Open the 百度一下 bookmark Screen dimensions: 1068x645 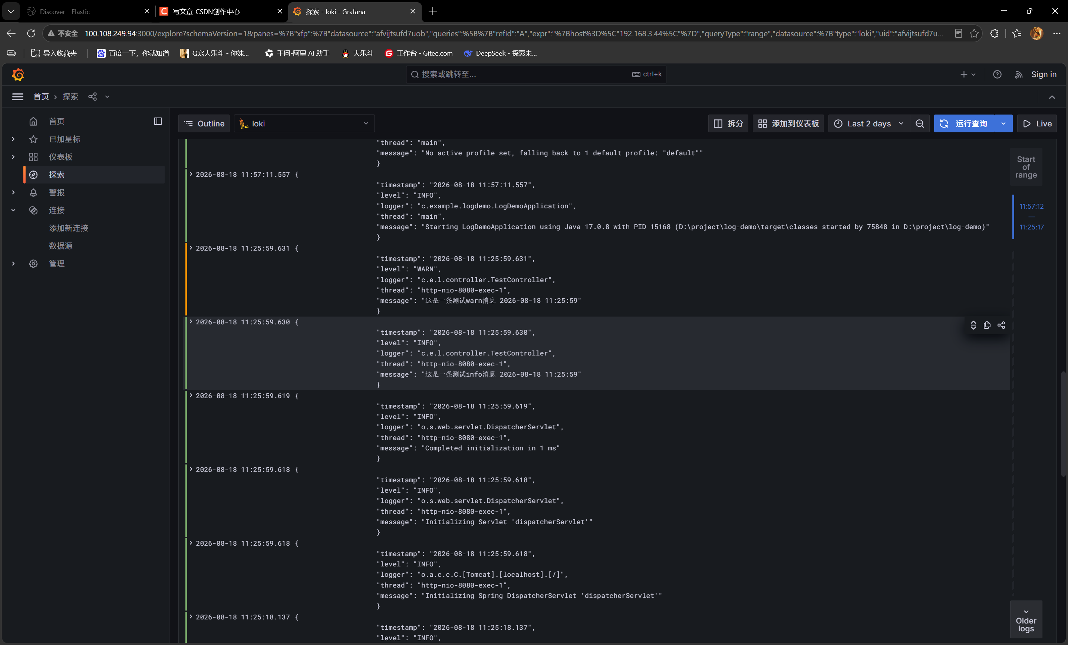133,53
